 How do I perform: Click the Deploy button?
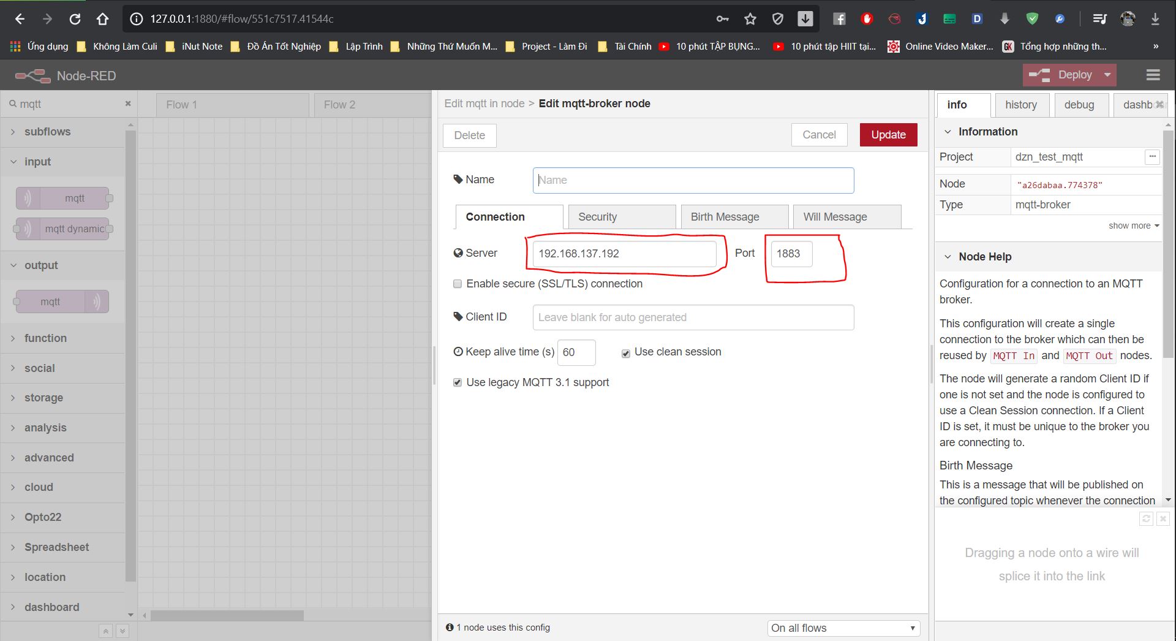1061,75
